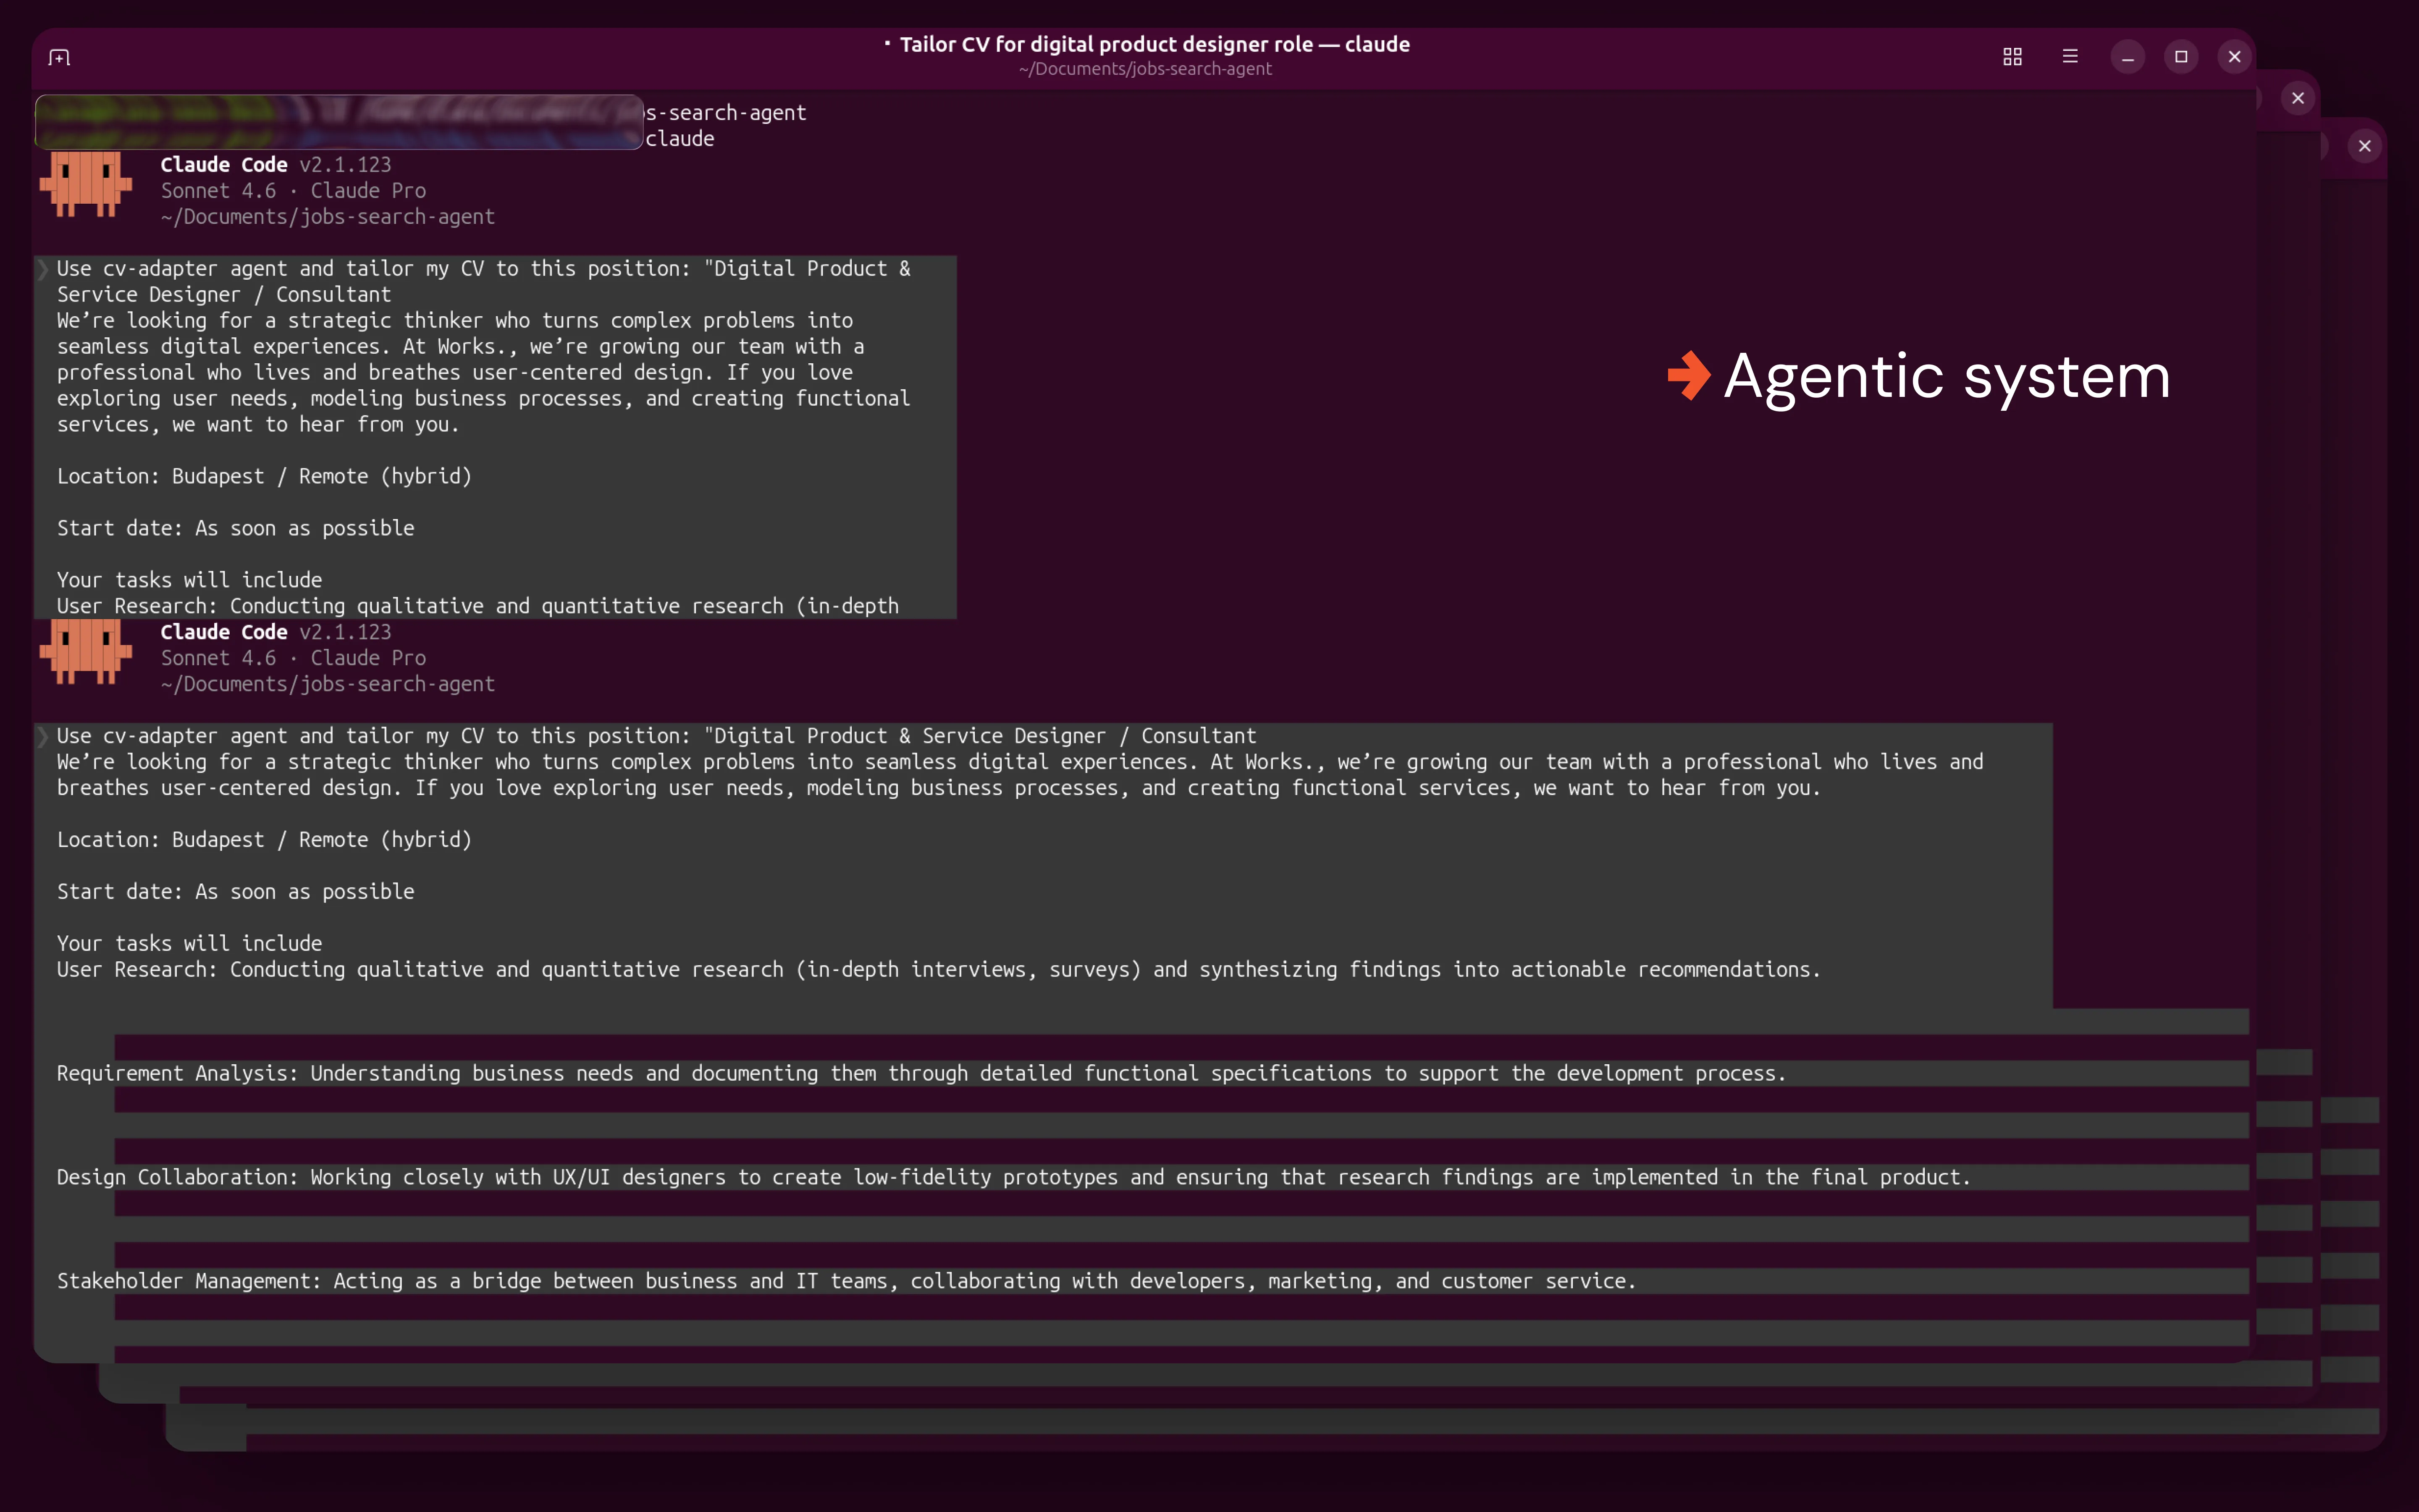This screenshot has width=2419, height=1512.
Task: Click the upper 'Claude Code v2.1.123' version text
Action: (276, 165)
